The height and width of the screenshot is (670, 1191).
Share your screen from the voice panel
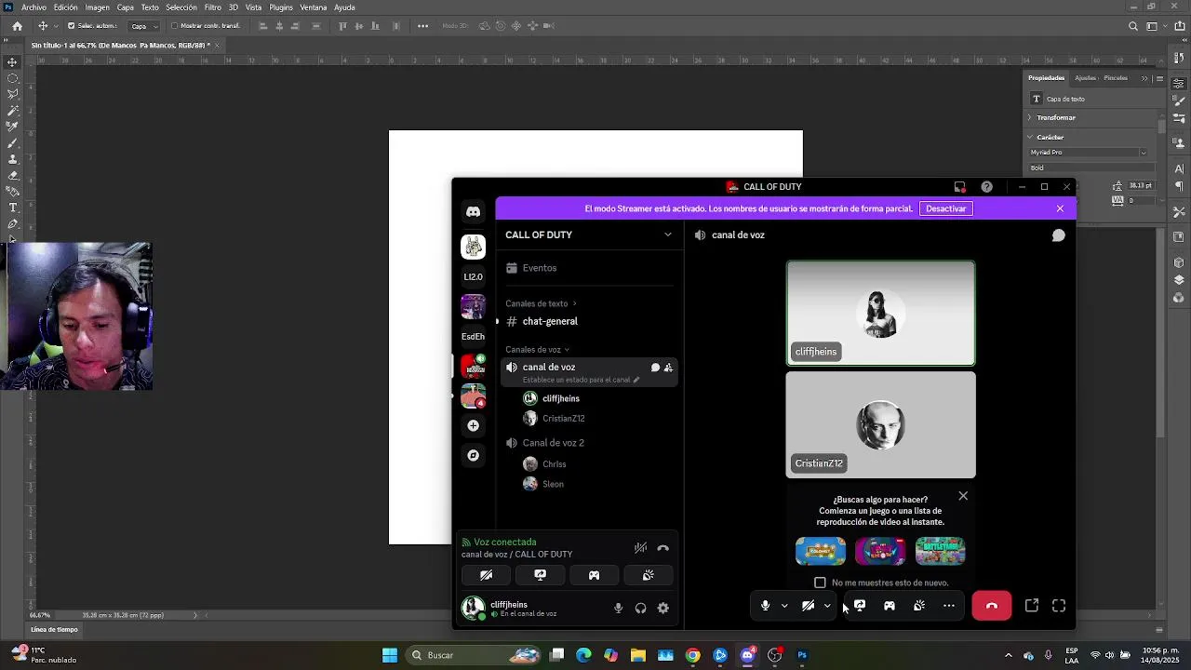(x=540, y=575)
